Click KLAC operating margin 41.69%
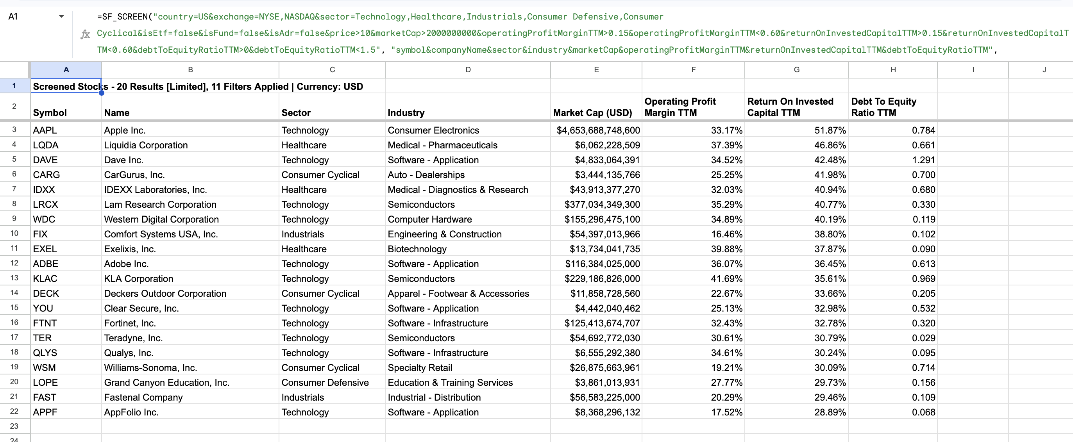Screen dimensions: 1073x442 693,279
